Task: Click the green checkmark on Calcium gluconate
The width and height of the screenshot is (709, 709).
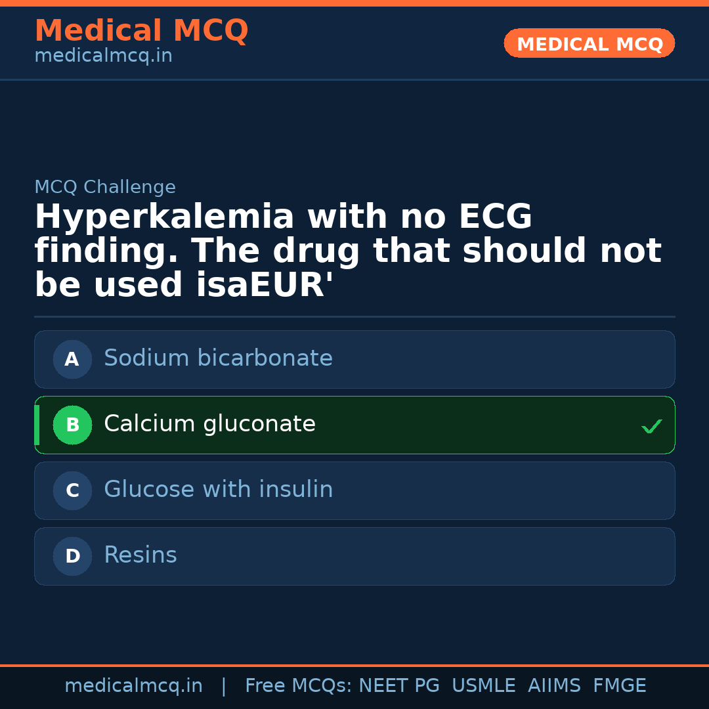Action: (x=651, y=427)
